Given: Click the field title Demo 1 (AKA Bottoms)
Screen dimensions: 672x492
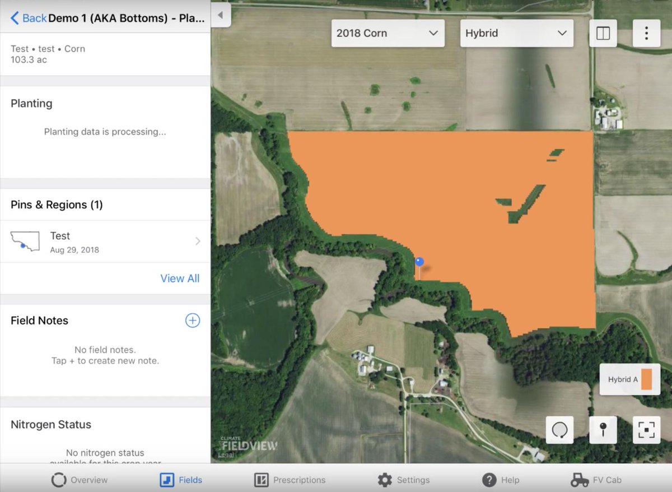Looking at the screenshot, I should tap(127, 18).
